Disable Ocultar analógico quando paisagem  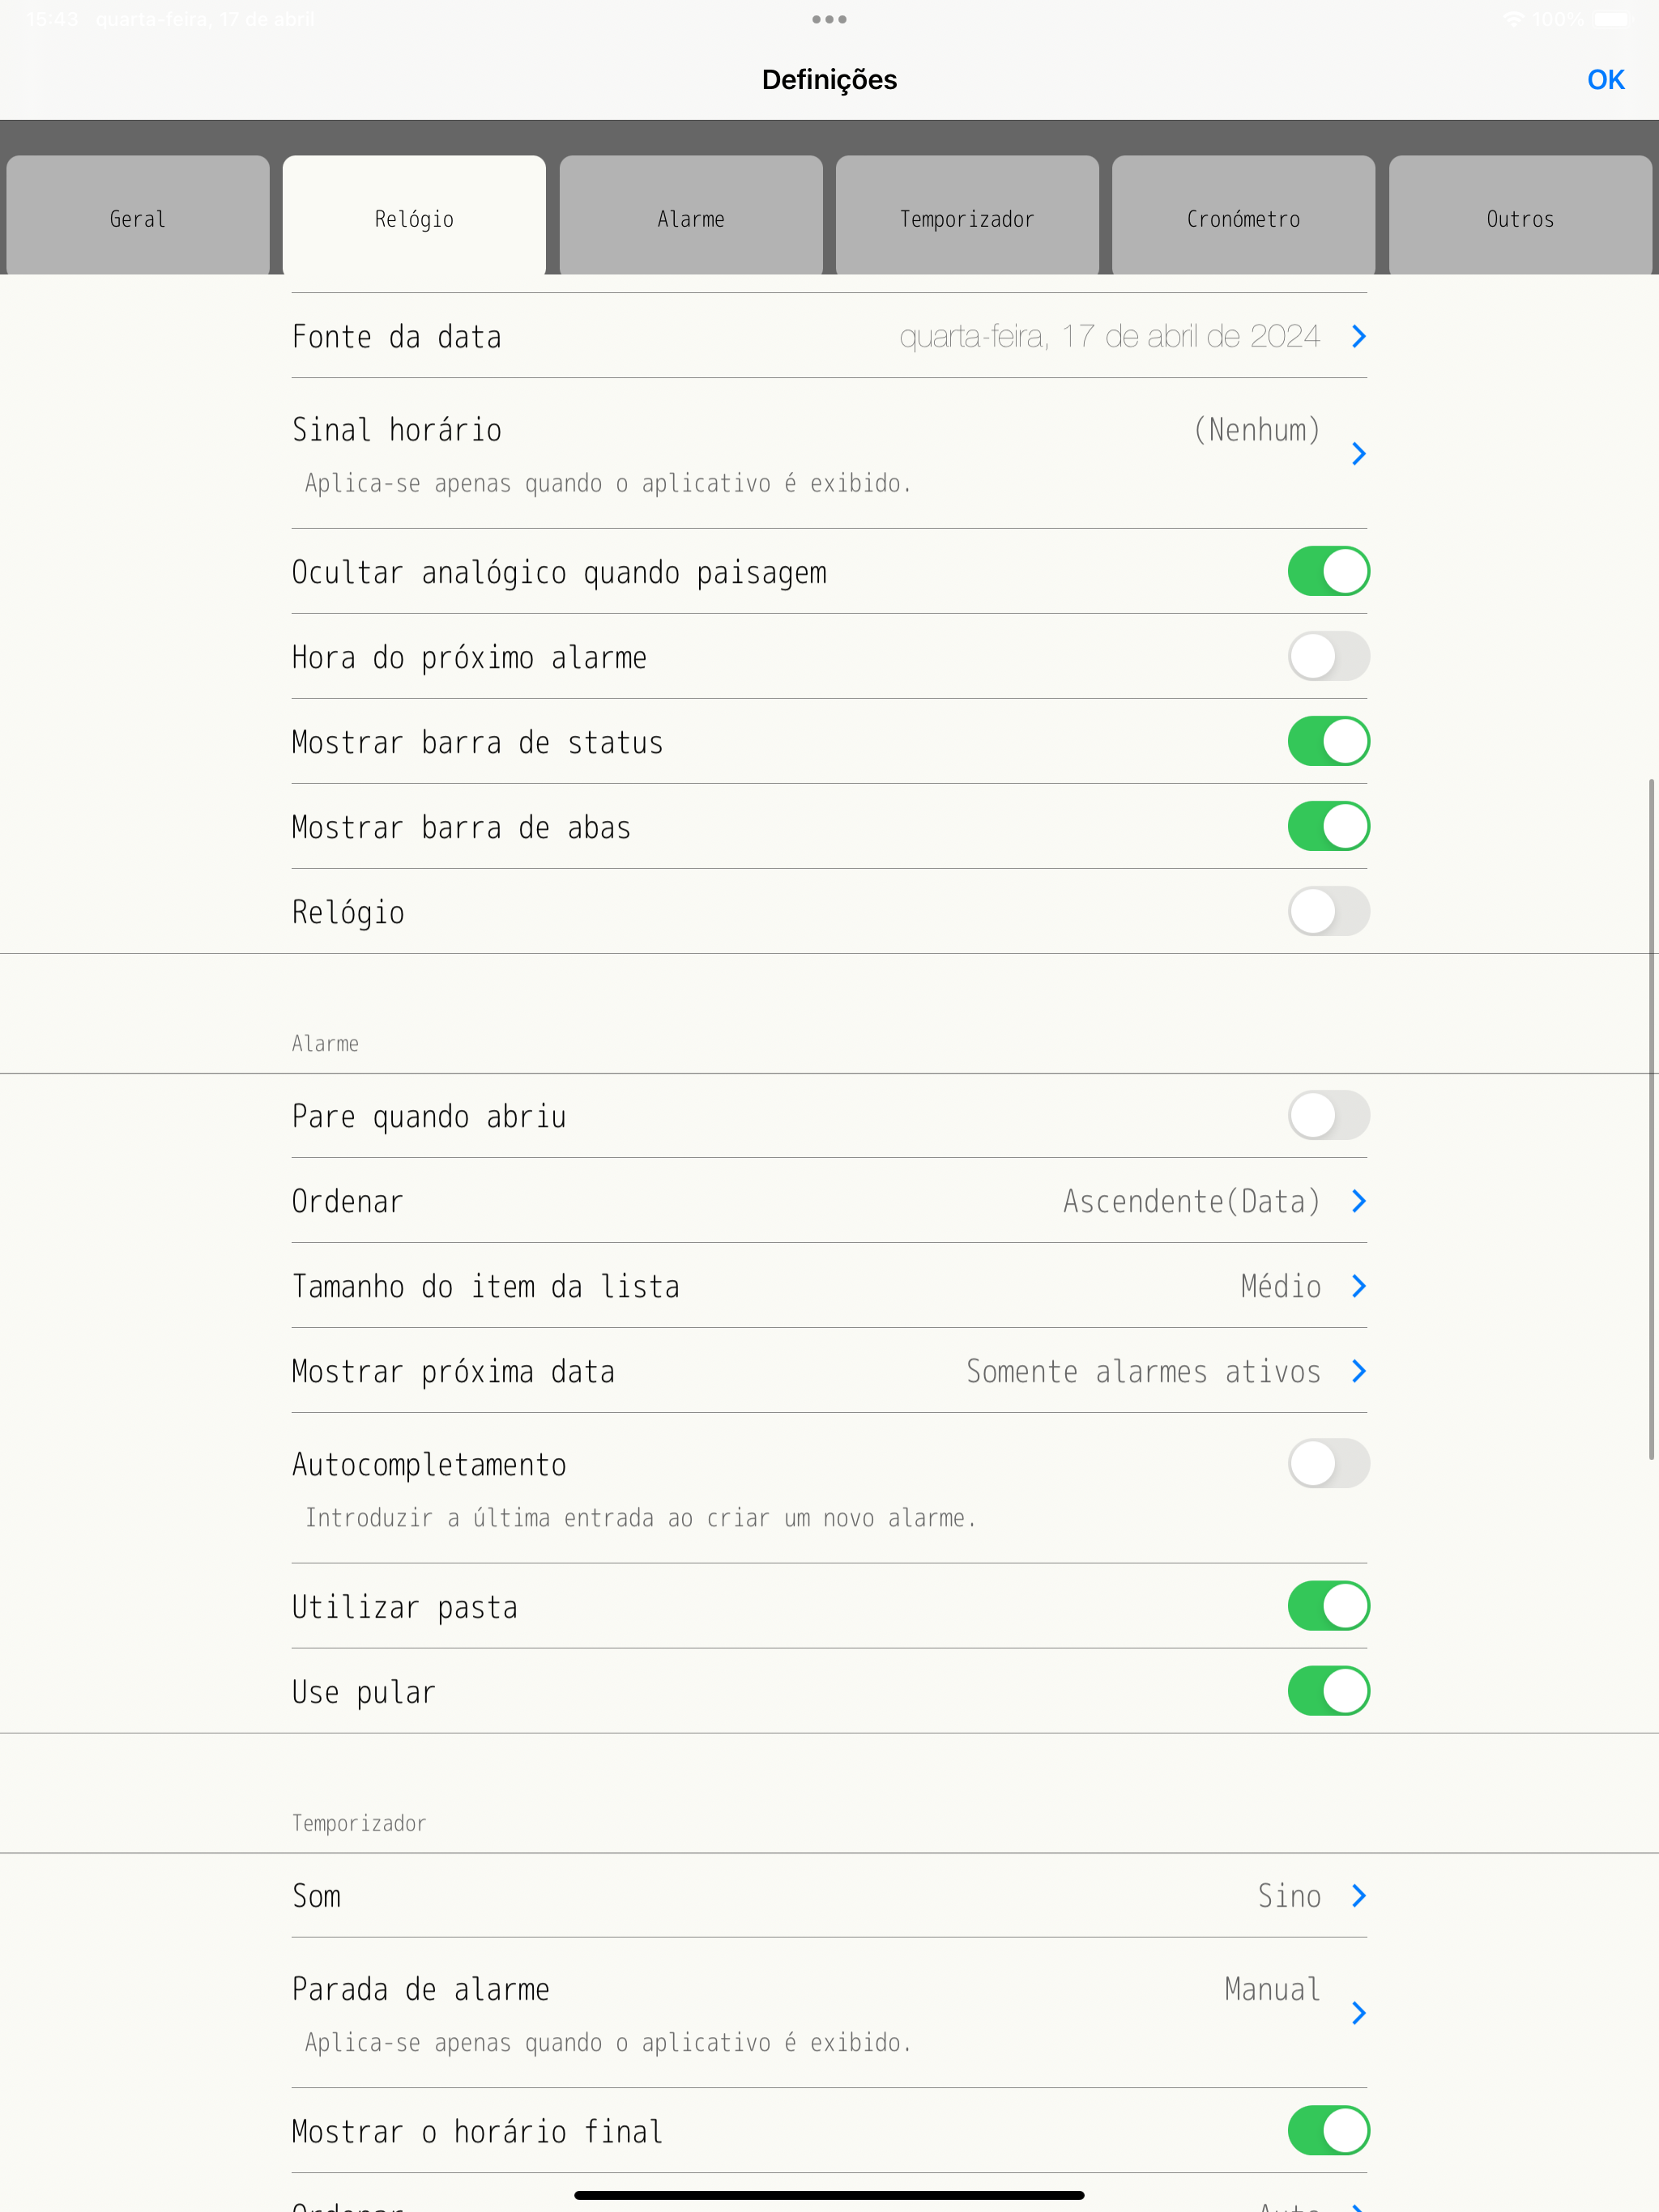(1328, 572)
